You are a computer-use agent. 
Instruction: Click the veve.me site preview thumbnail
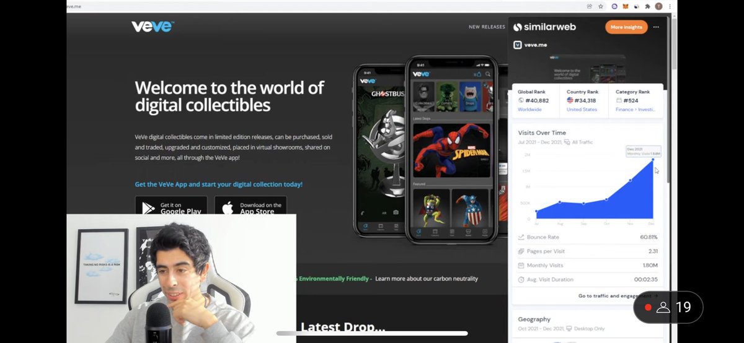pyautogui.click(x=587, y=68)
